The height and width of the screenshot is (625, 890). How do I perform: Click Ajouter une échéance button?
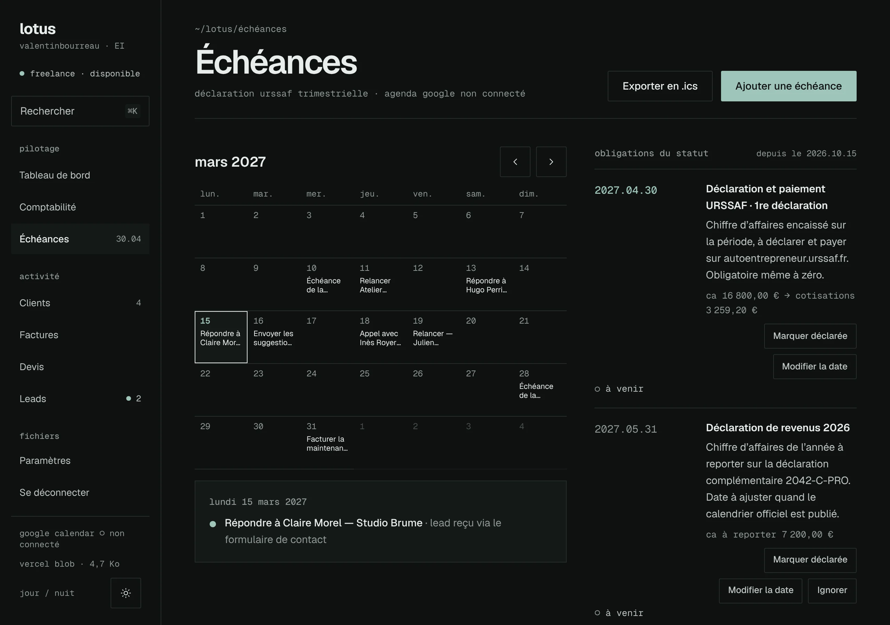click(788, 86)
